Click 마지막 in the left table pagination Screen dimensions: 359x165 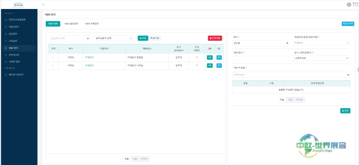click(144, 159)
